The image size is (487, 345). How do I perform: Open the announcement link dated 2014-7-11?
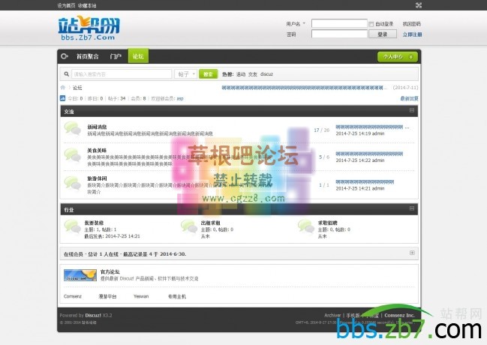[305, 88]
